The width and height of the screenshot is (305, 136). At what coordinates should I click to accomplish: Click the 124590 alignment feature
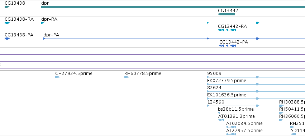(x=233, y=106)
